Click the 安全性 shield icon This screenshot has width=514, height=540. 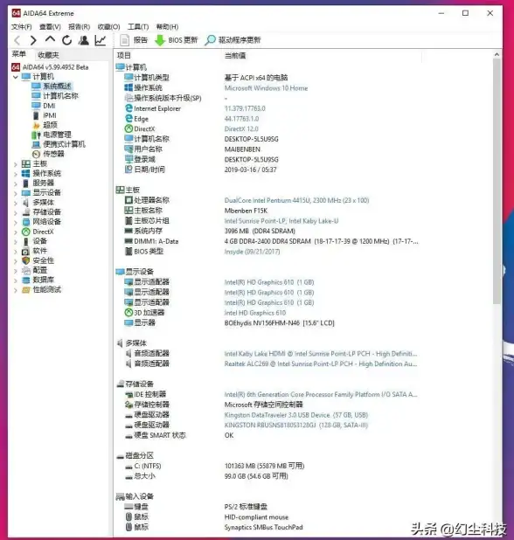click(x=26, y=260)
